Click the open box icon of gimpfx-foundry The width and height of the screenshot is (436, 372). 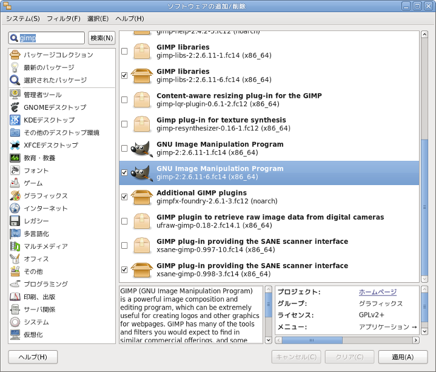coord(142,197)
